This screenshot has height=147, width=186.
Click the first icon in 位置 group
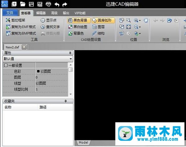(122, 20)
